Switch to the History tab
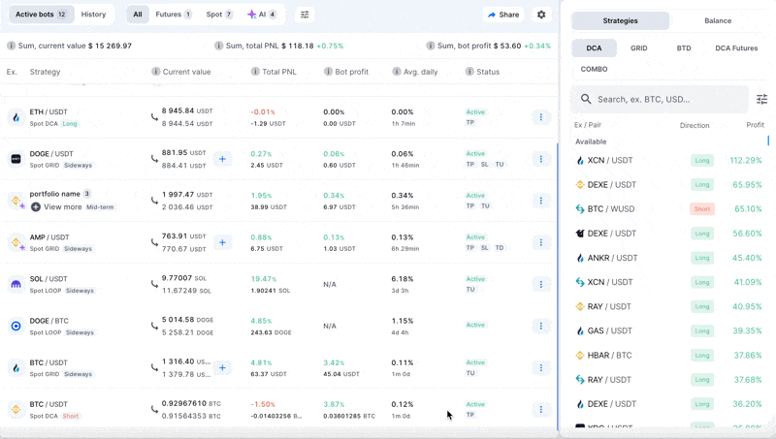 pos(94,15)
